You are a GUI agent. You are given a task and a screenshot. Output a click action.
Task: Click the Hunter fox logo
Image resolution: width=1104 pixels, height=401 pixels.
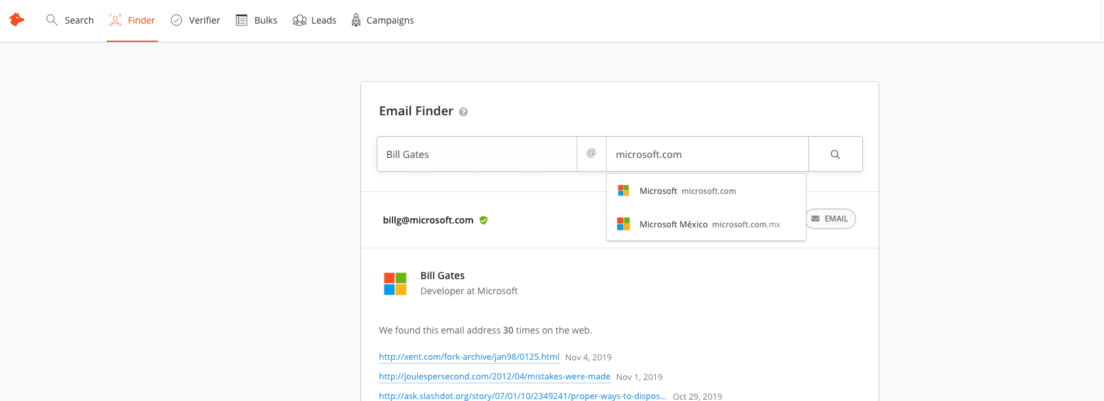(17, 20)
